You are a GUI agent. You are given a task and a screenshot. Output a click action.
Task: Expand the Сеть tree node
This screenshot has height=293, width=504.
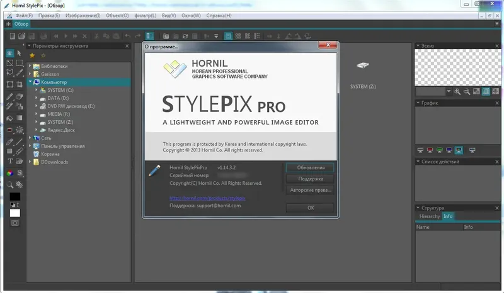[x=30, y=138]
